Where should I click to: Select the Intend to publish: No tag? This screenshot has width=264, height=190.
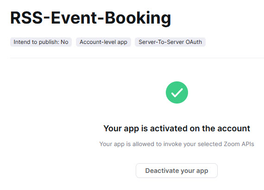coord(41,42)
